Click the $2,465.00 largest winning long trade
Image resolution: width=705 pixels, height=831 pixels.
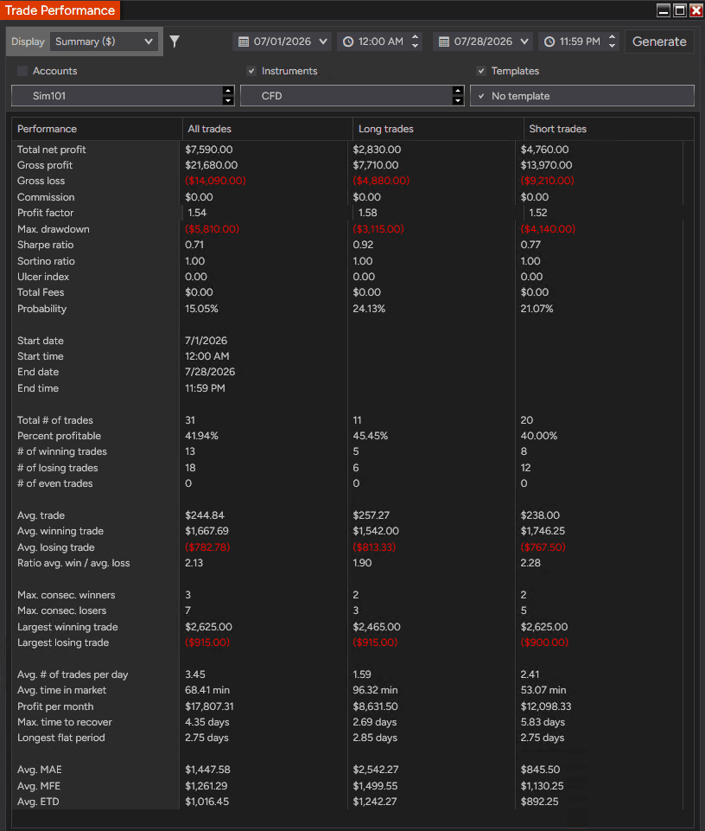coord(377,627)
